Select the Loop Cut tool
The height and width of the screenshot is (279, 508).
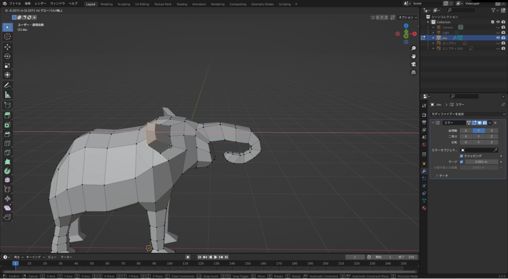(x=7, y=143)
